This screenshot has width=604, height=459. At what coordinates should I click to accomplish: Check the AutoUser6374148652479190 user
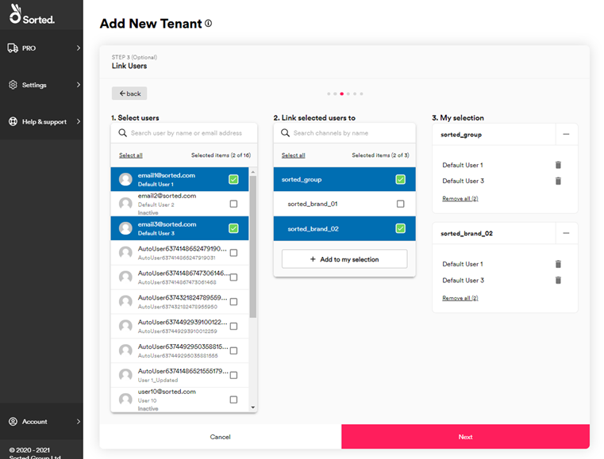click(x=233, y=253)
